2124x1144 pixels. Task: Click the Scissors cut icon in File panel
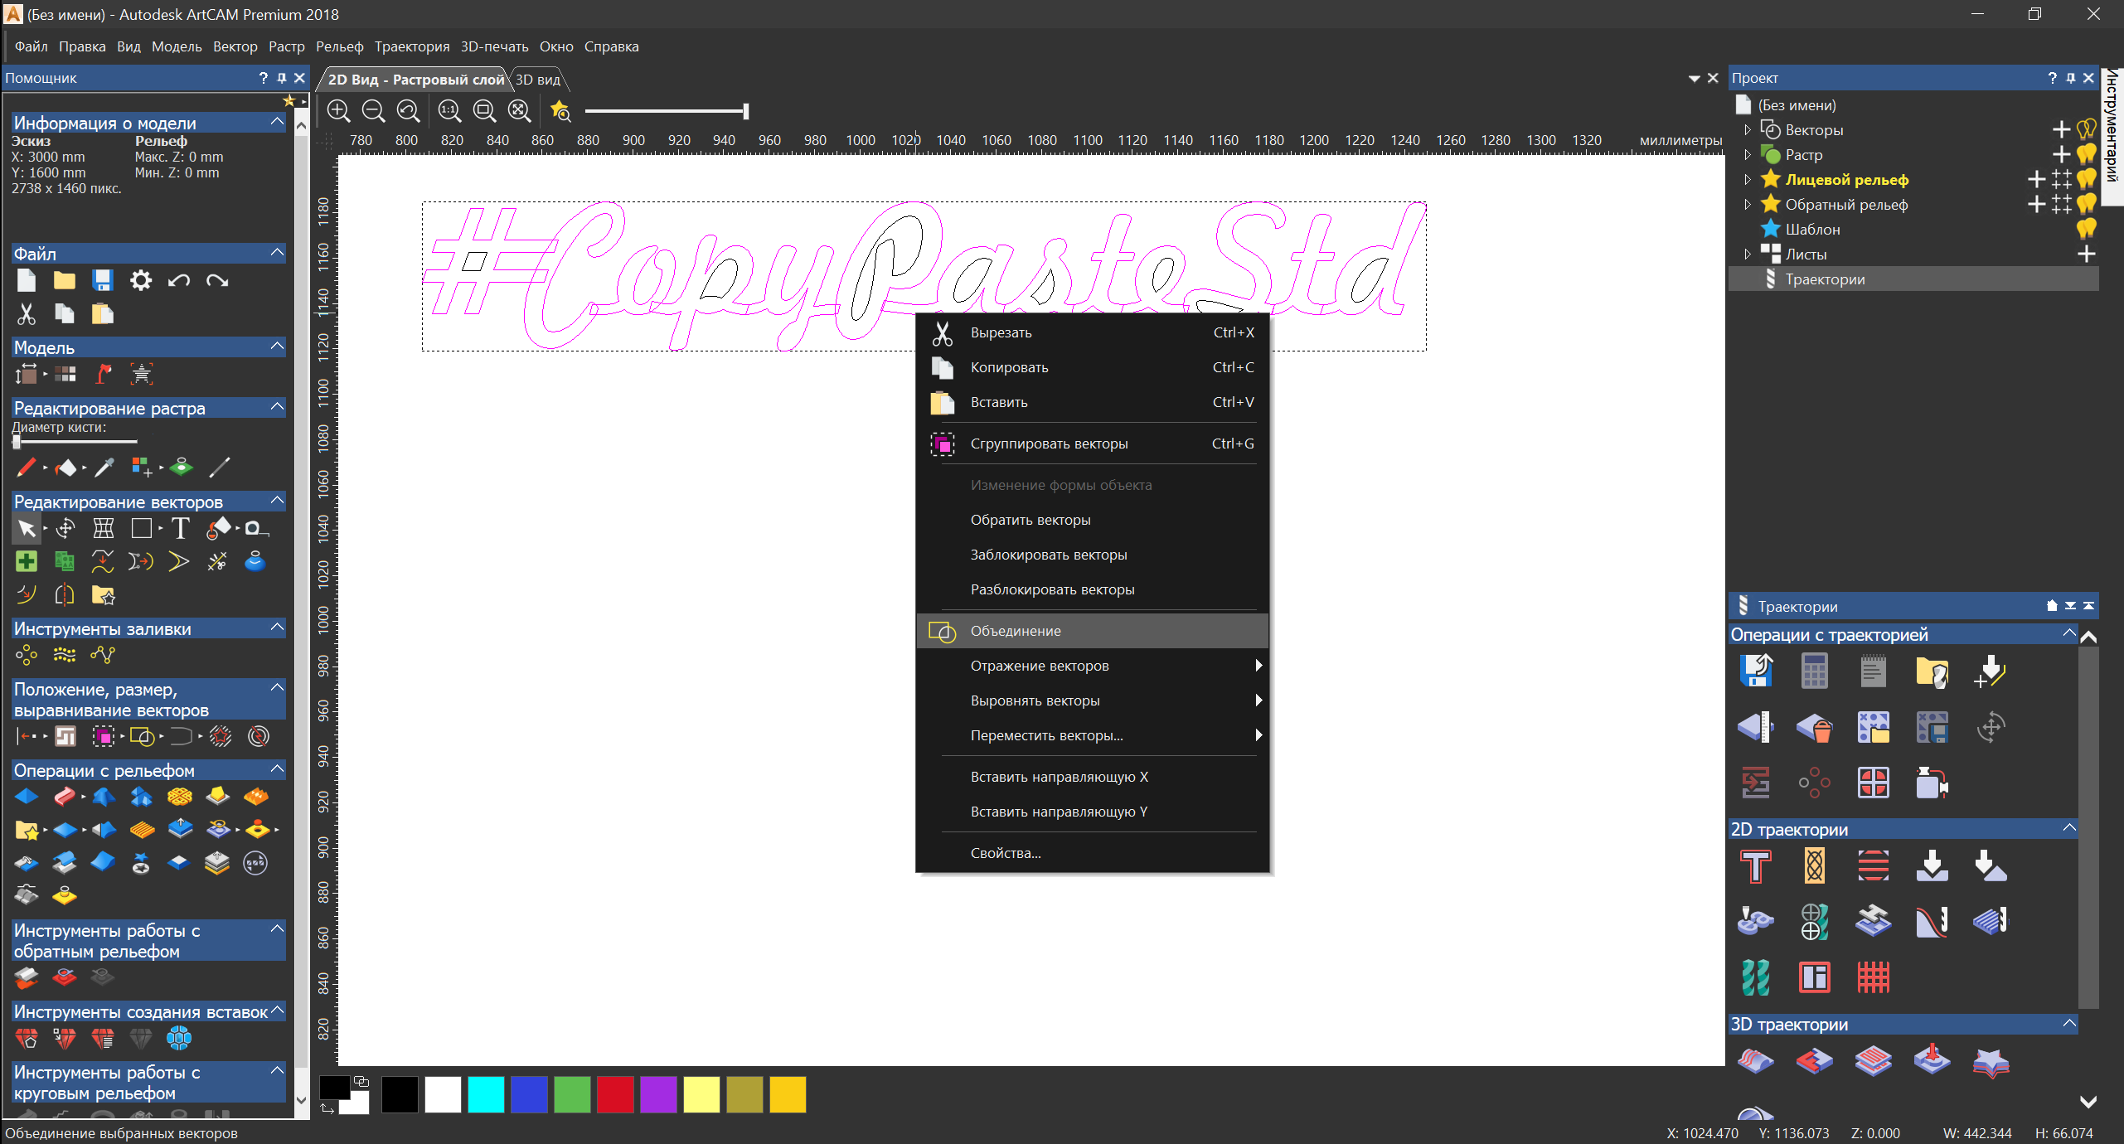[x=26, y=314]
